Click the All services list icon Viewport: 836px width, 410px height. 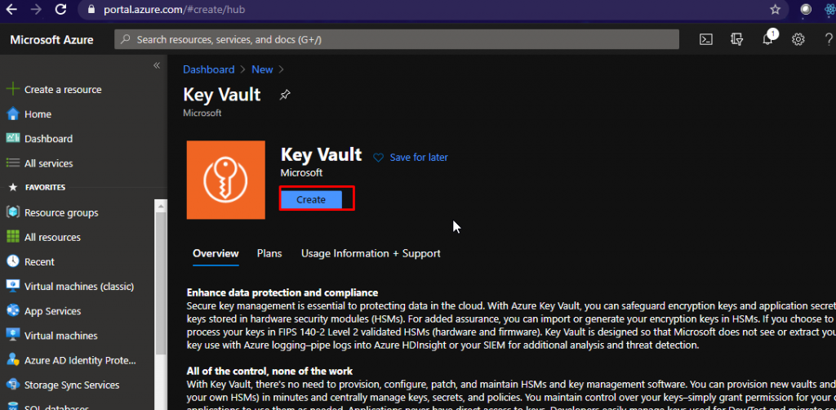tap(13, 163)
